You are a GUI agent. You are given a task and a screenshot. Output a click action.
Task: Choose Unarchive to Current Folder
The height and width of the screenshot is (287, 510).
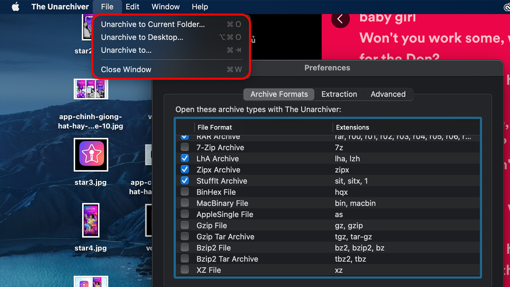[171, 24]
